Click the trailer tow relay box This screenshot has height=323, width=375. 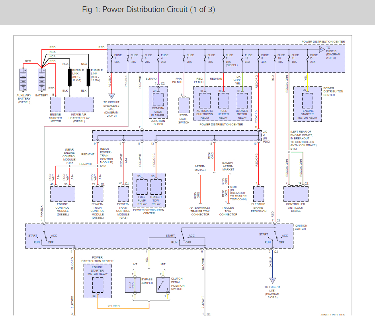[x=156, y=187]
